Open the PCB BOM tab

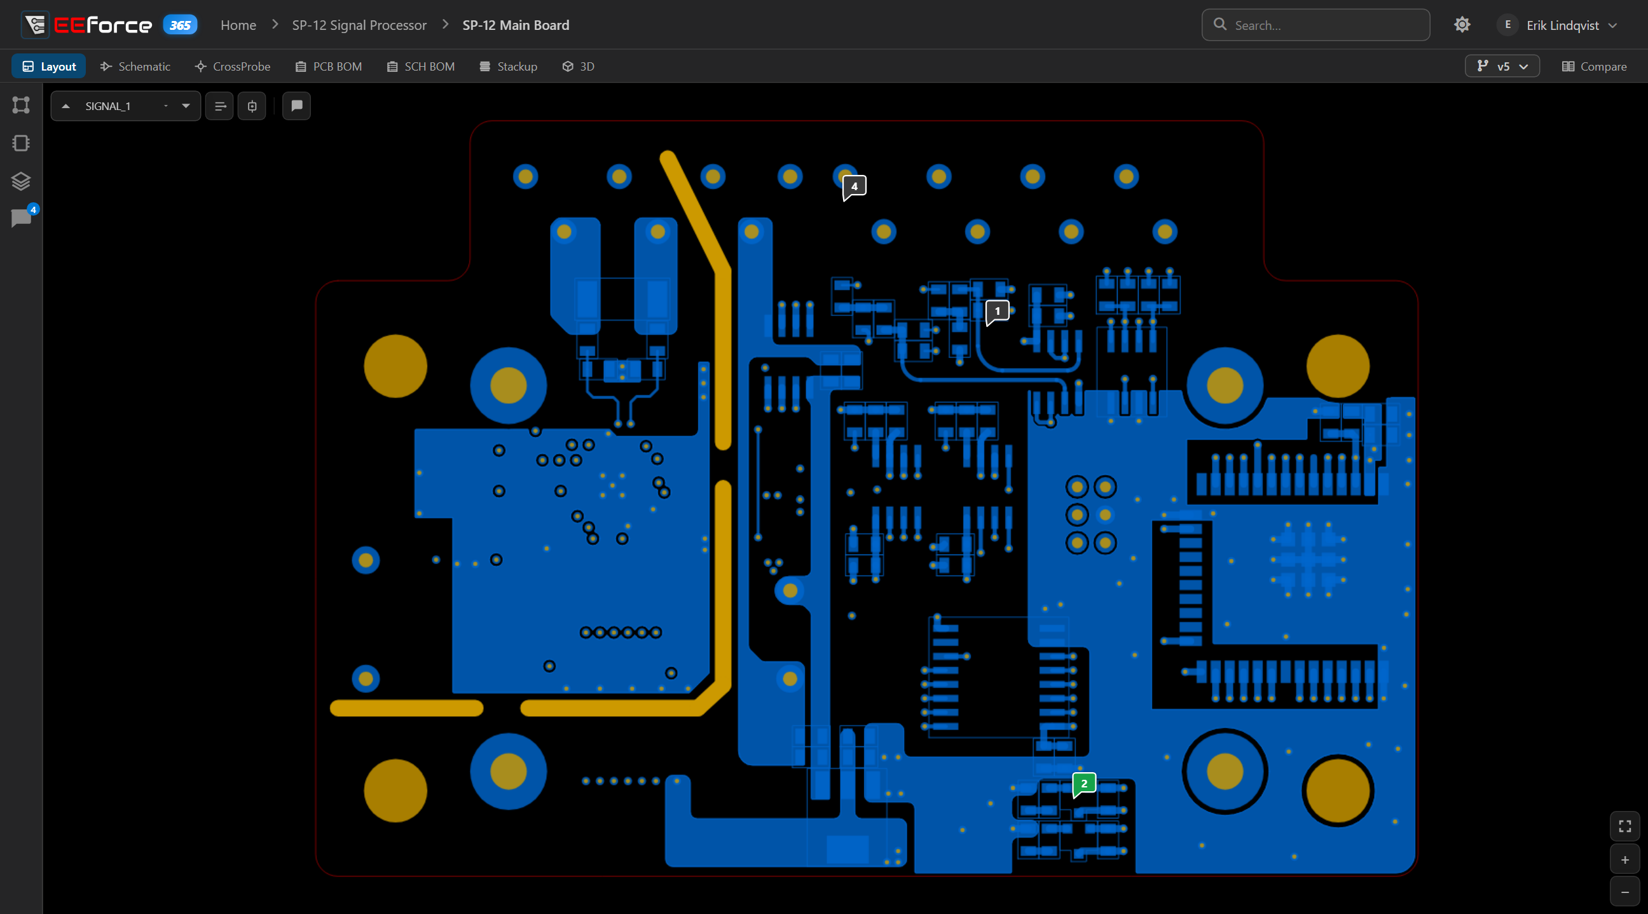coord(329,67)
